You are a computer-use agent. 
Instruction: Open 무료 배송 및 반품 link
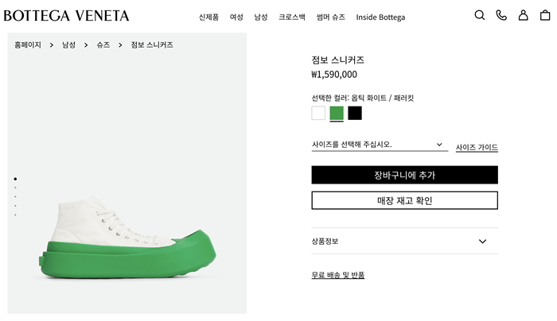(x=337, y=275)
